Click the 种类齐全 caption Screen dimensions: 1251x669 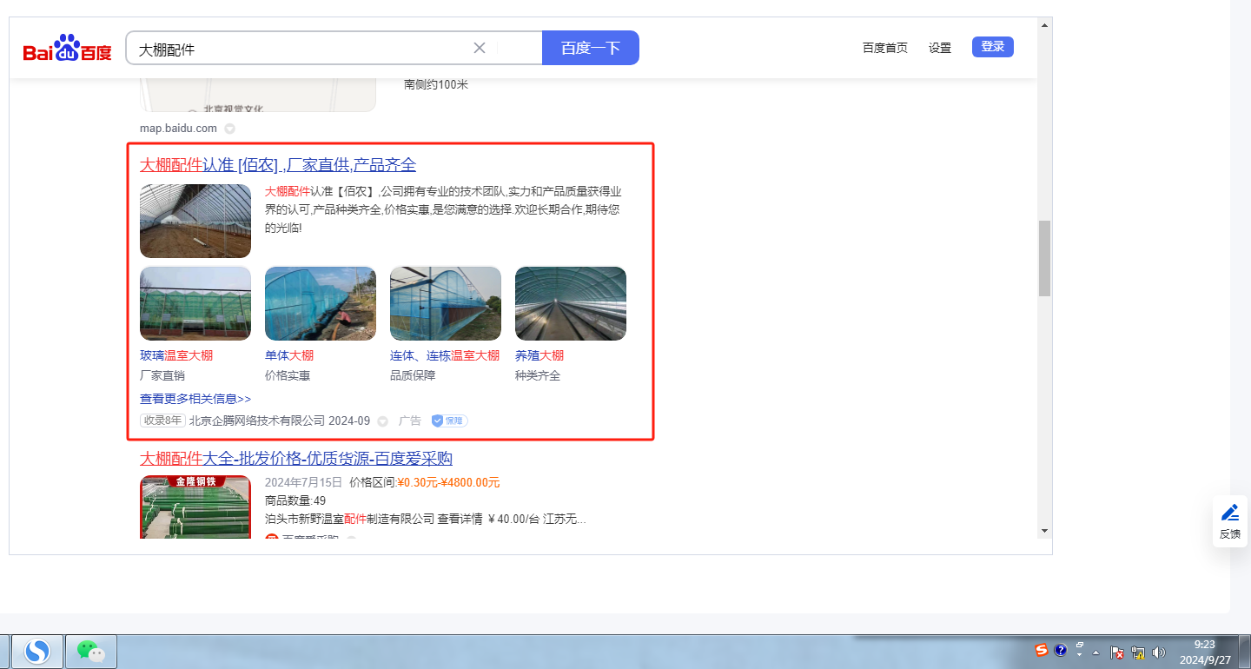pyautogui.click(x=538, y=375)
